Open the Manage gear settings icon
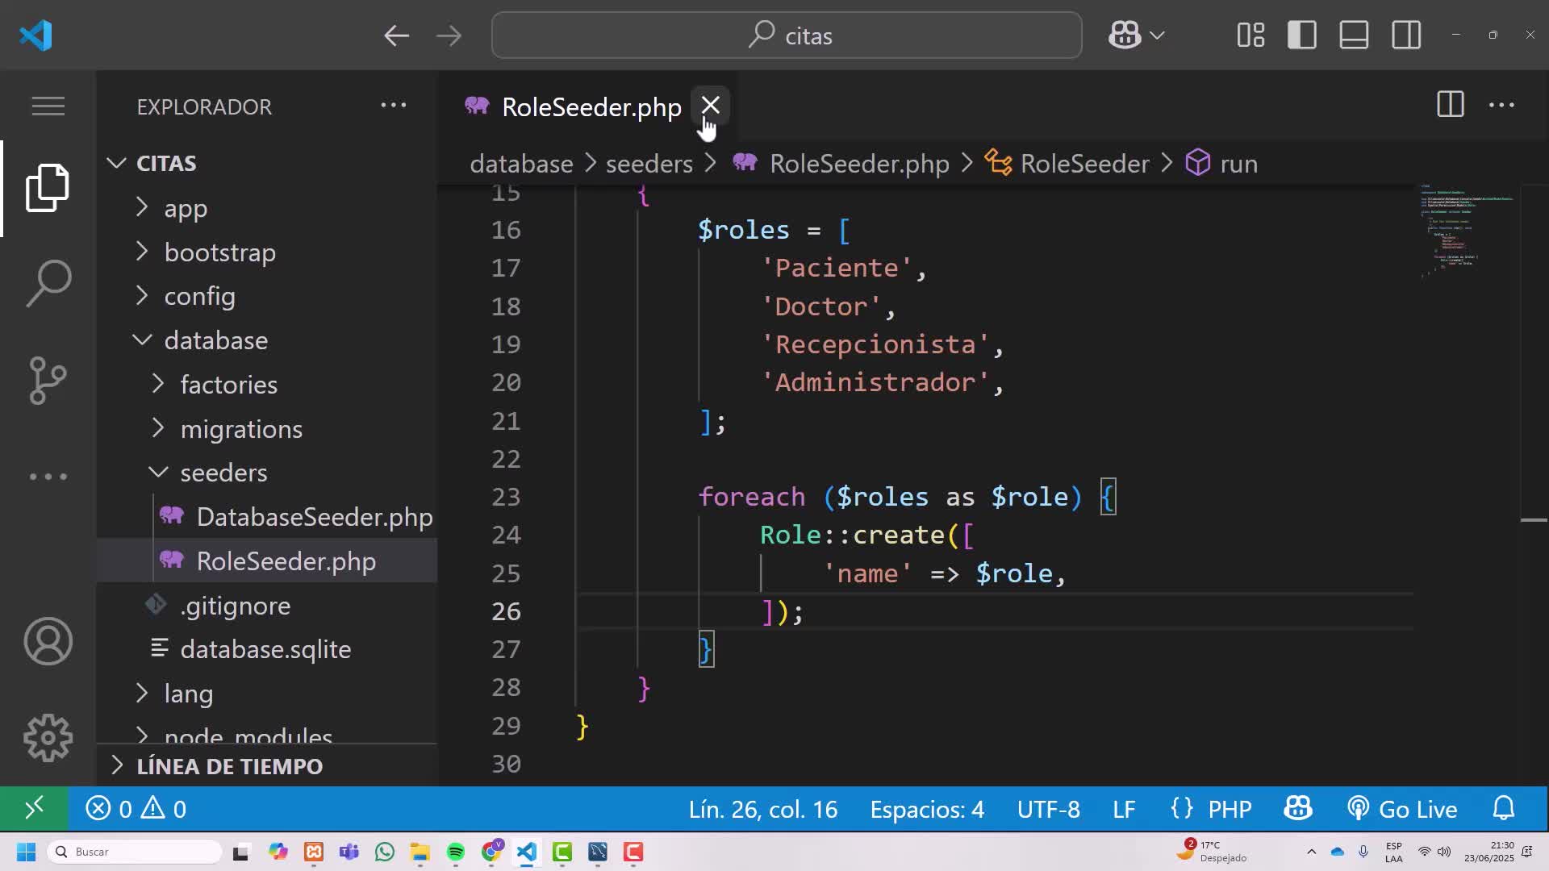The height and width of the screenshot is (871, 1549). [48, 738]
